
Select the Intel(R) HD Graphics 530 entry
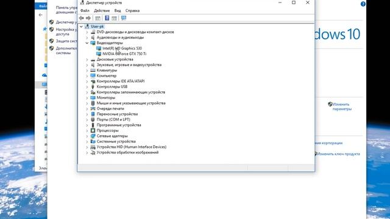coord(122,49)
